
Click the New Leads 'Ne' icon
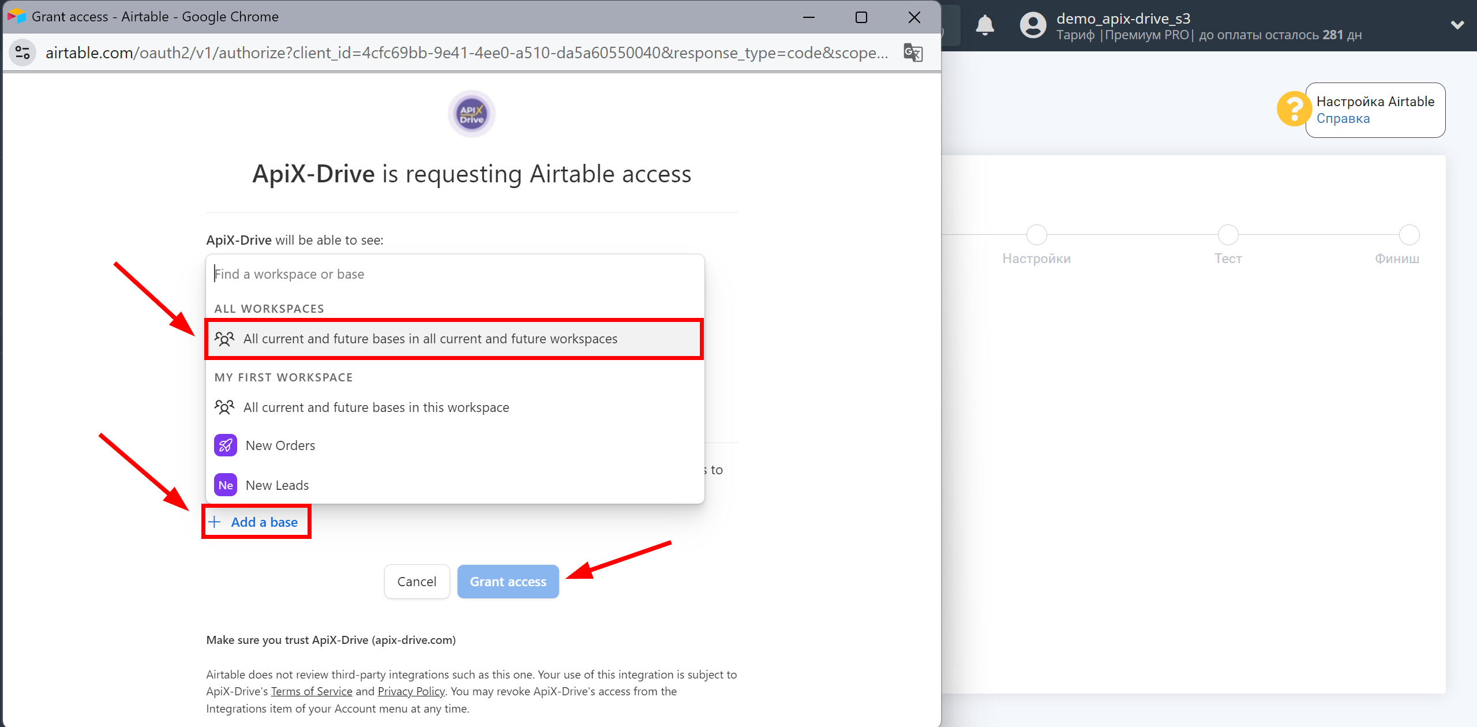pyautogui.click(x=226, y=485)
